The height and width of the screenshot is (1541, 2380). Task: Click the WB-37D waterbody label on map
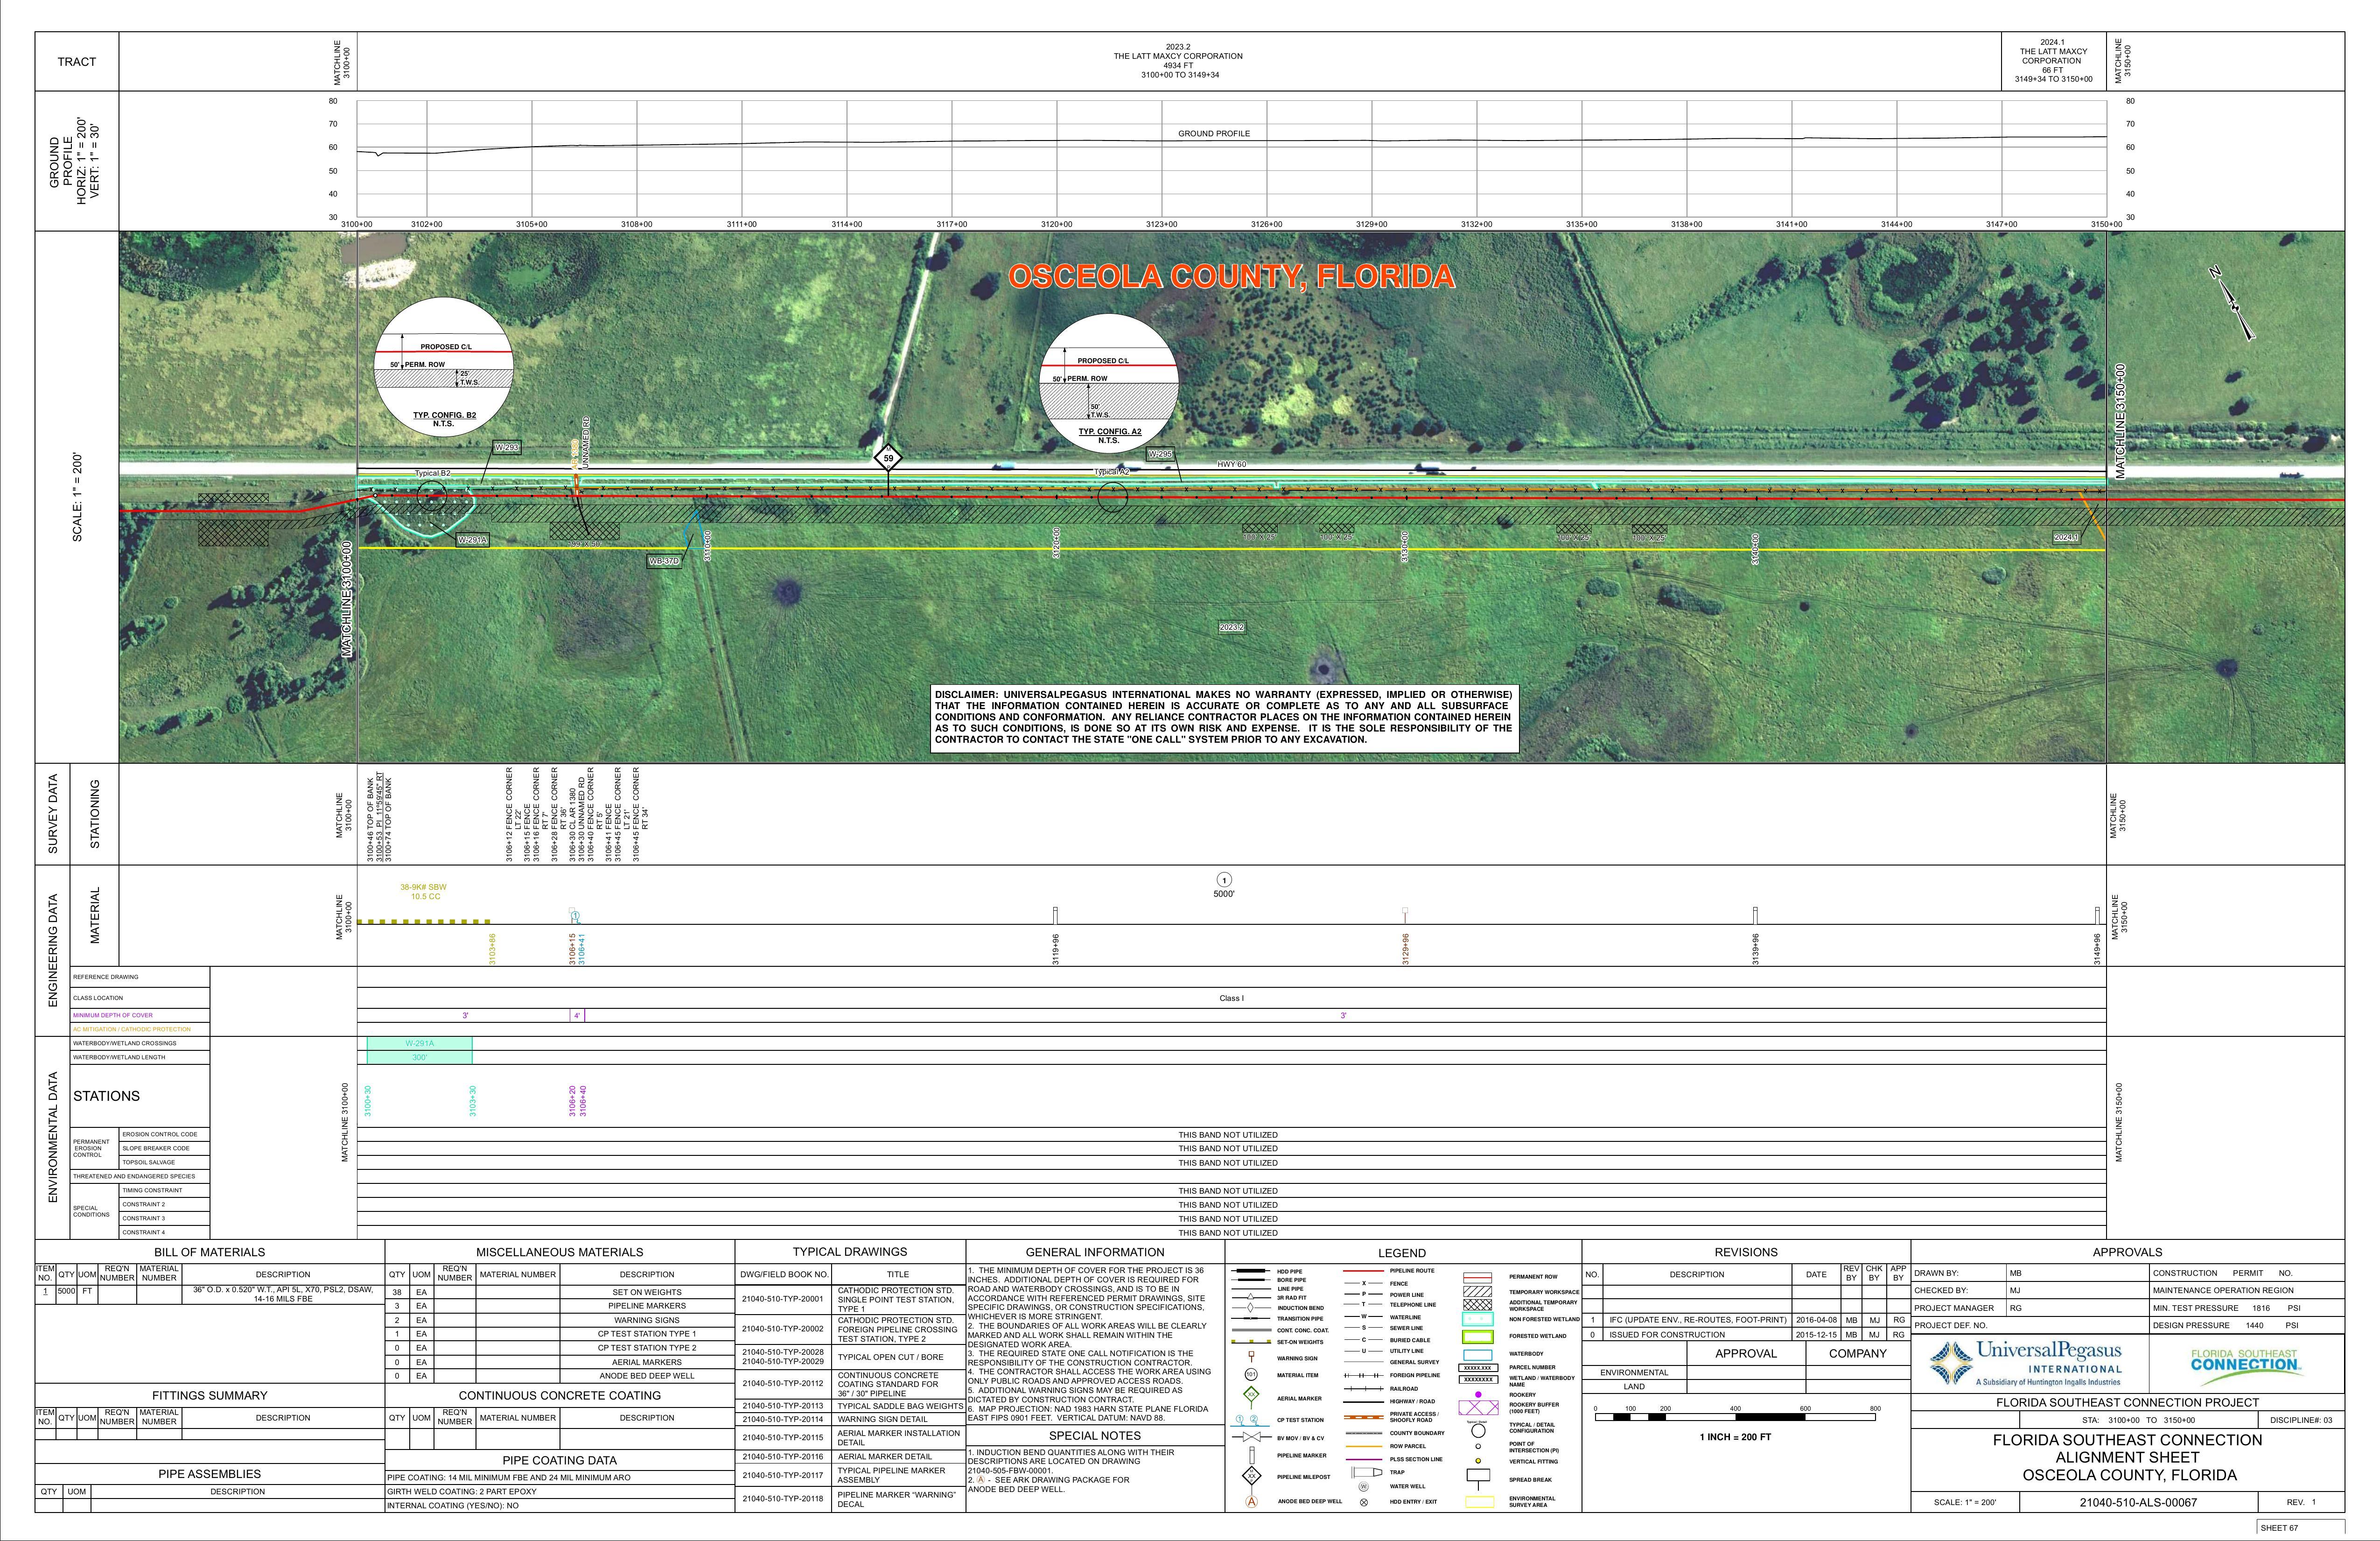664,562
